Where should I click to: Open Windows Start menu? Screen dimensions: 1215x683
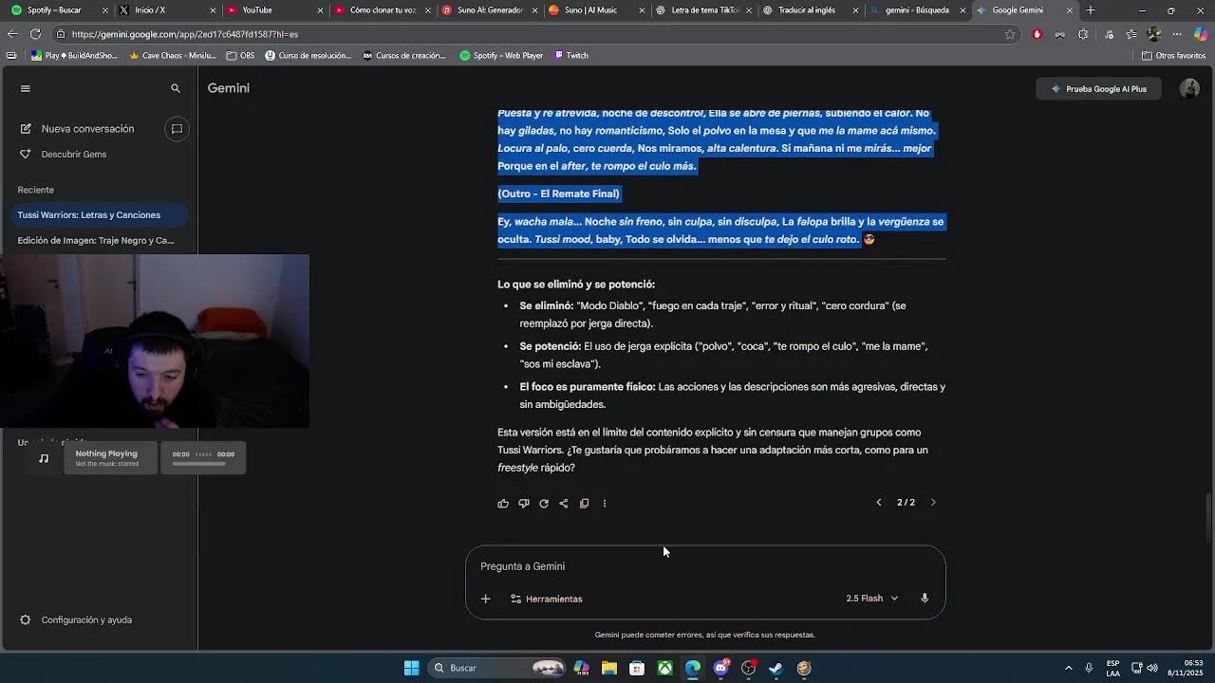click(x=411, y=668)
